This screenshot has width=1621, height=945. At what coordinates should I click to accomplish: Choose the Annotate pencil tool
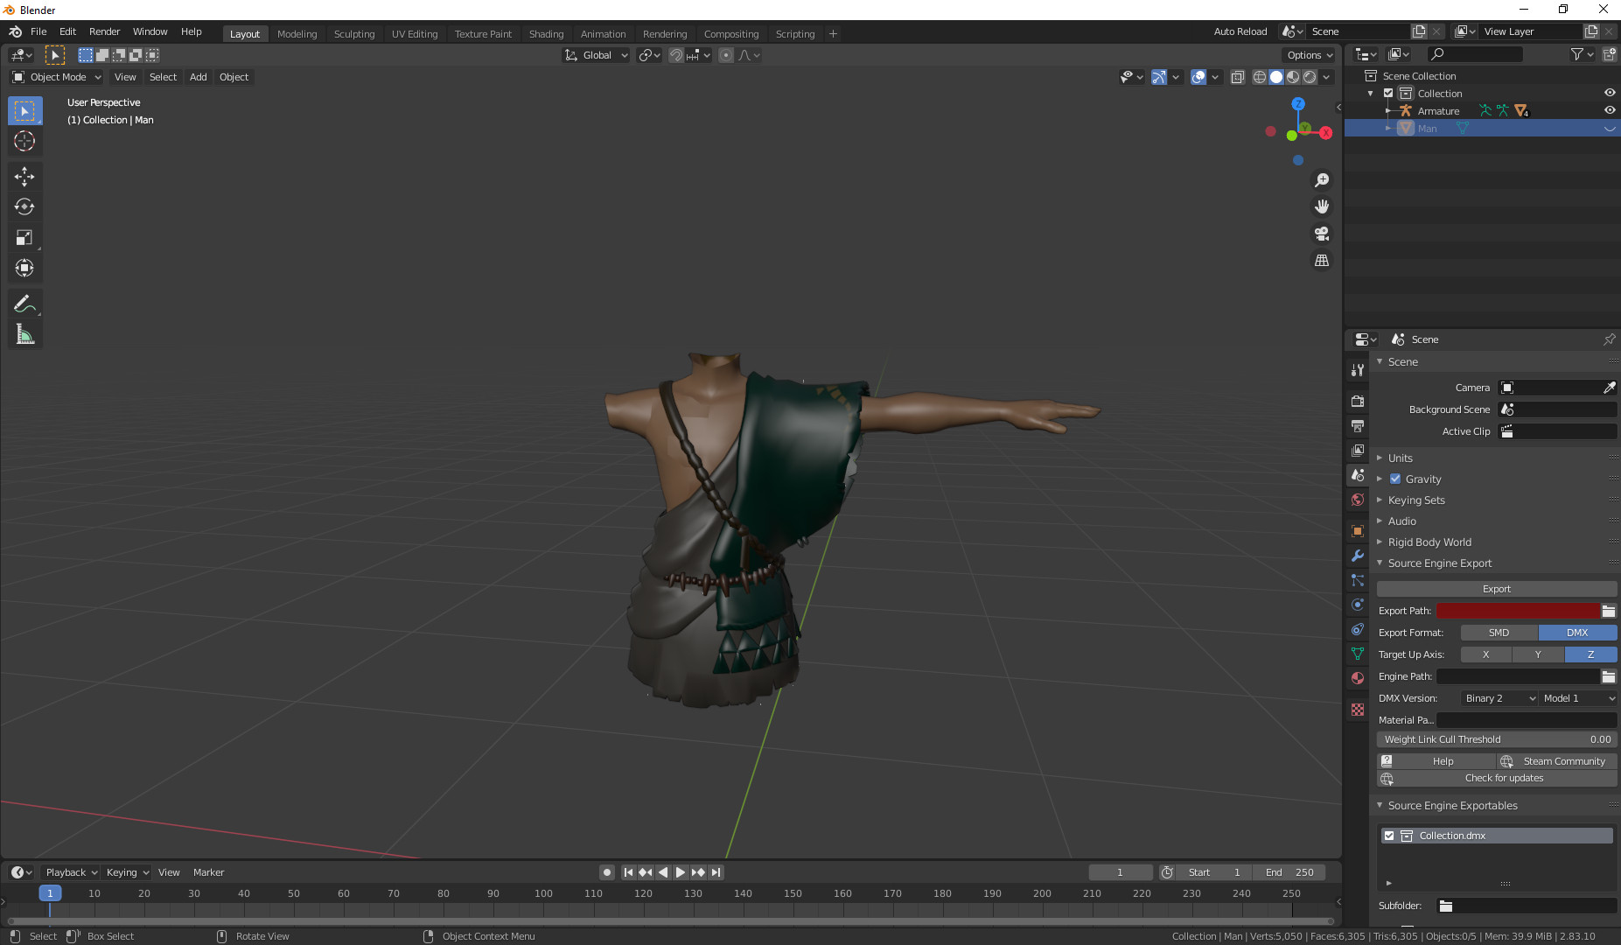tap(24, 304)
